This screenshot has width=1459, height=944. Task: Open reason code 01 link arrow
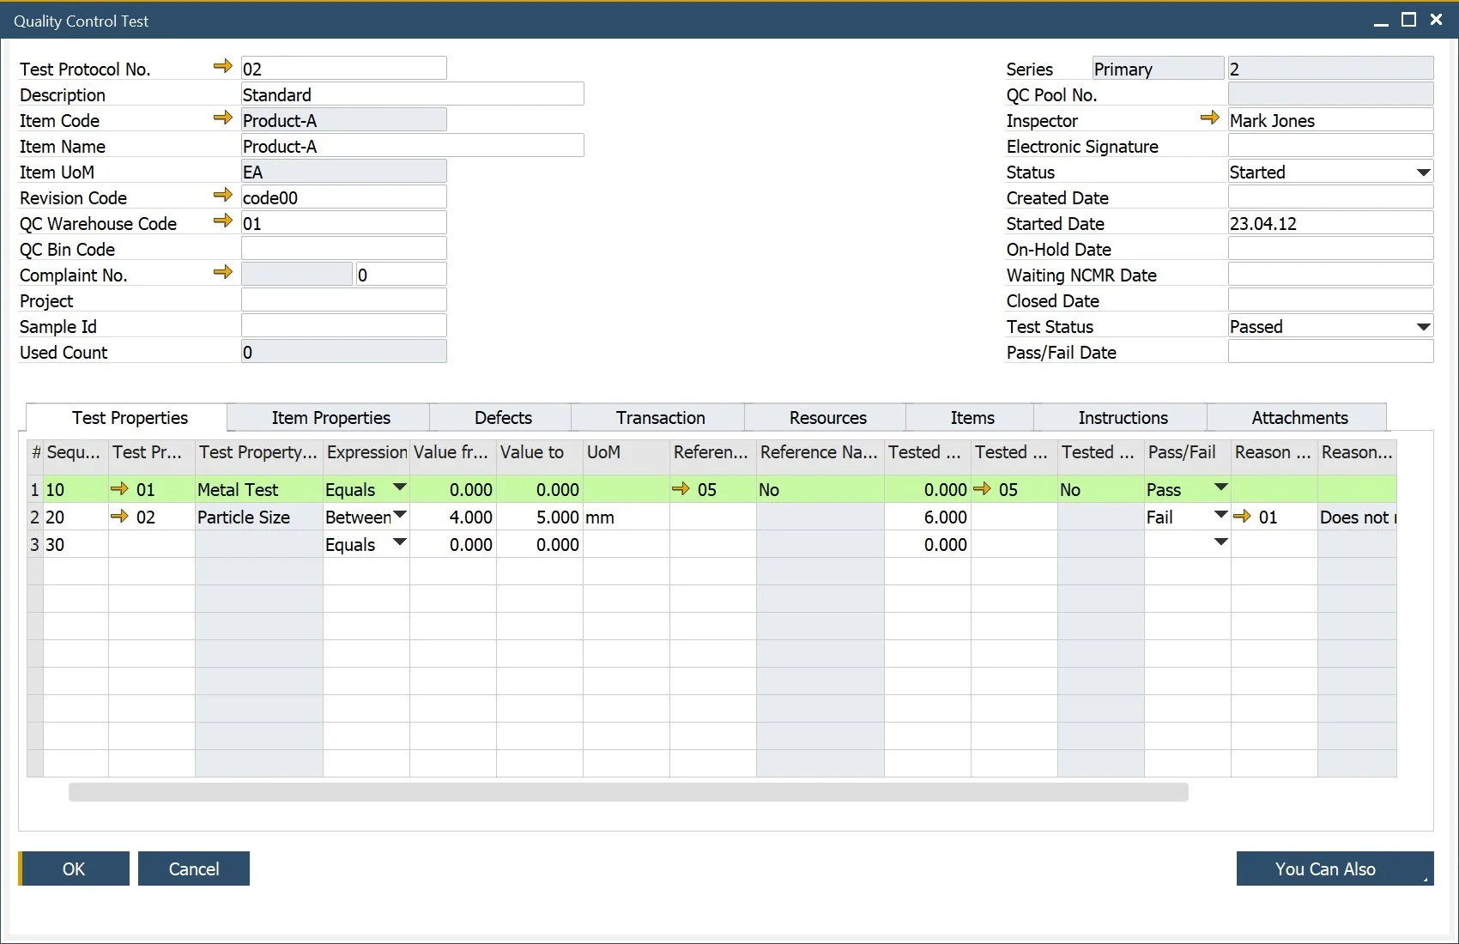tap(1242, 516)
